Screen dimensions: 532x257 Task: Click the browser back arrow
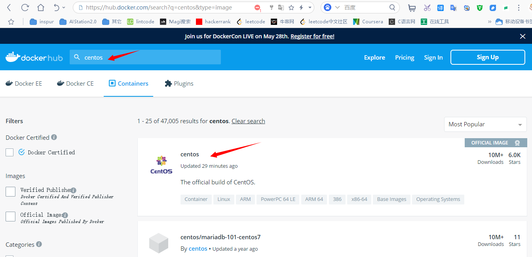(x=9, y=8)
